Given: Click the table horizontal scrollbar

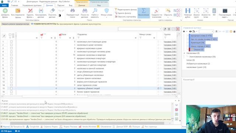Looking at the screenshot, I should 55,96.
